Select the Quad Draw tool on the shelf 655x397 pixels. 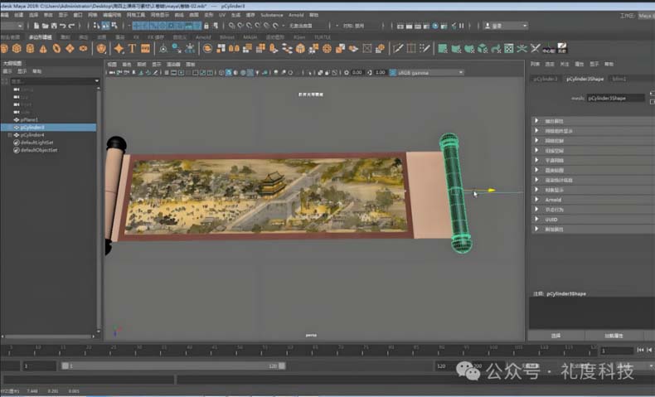click(x=425, y=48)
